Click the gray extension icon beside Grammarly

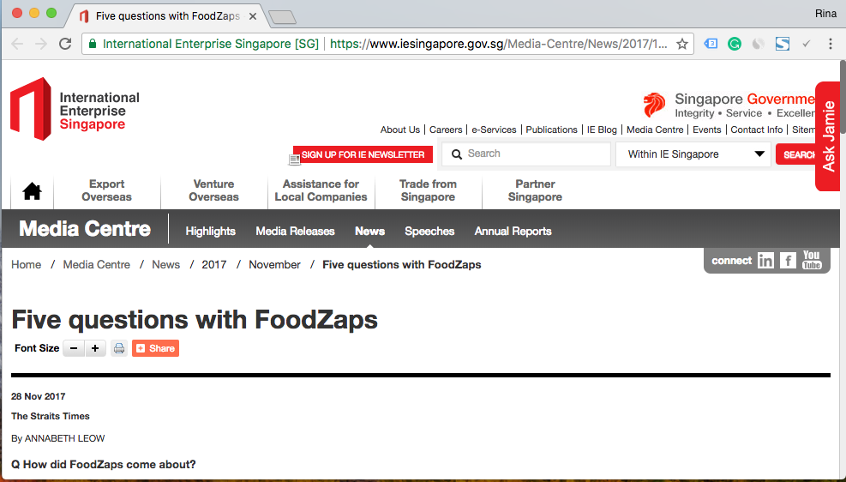pyautogui.click(x=758, y=44)
